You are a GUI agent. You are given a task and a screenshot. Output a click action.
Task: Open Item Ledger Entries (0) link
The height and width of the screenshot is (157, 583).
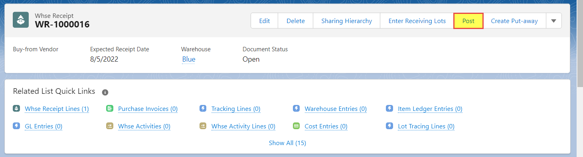point(430,109)
